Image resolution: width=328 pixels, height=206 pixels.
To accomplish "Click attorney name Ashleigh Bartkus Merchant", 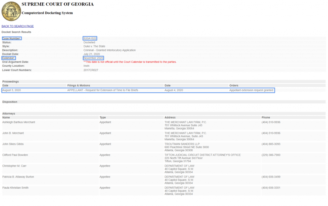I will tap(19, 122).
